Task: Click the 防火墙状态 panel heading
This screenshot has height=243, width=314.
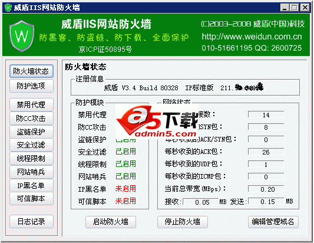Action: tap(85, 67)
